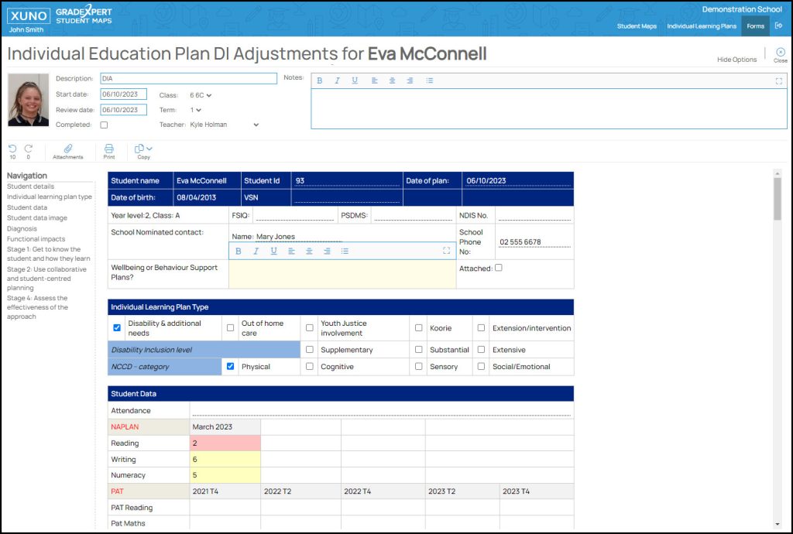Click the logout icon beside Forms
The height and width of the screenshot is (534, 793).
click(778, 26)
